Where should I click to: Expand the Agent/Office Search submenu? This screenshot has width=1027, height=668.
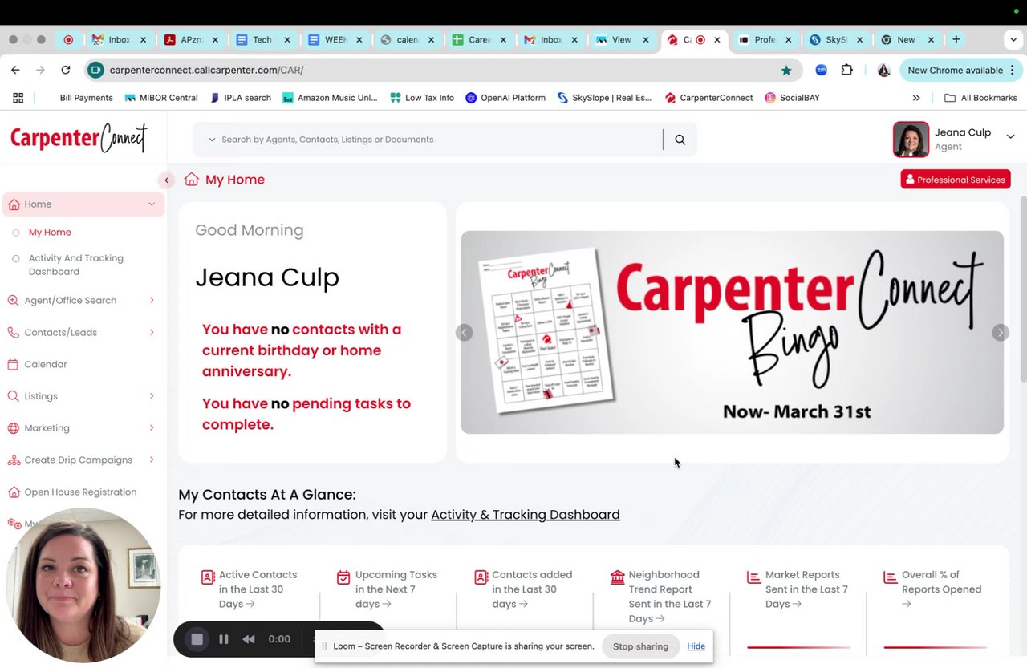(152, 301)
